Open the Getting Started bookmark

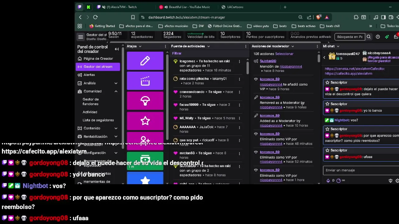pyautogui.click(x=102, y=26)
